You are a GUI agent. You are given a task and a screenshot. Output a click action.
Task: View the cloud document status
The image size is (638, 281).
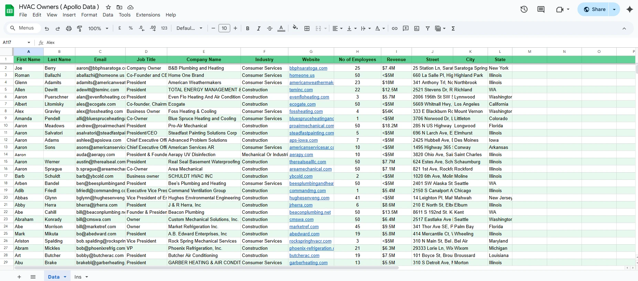point(130,7)
